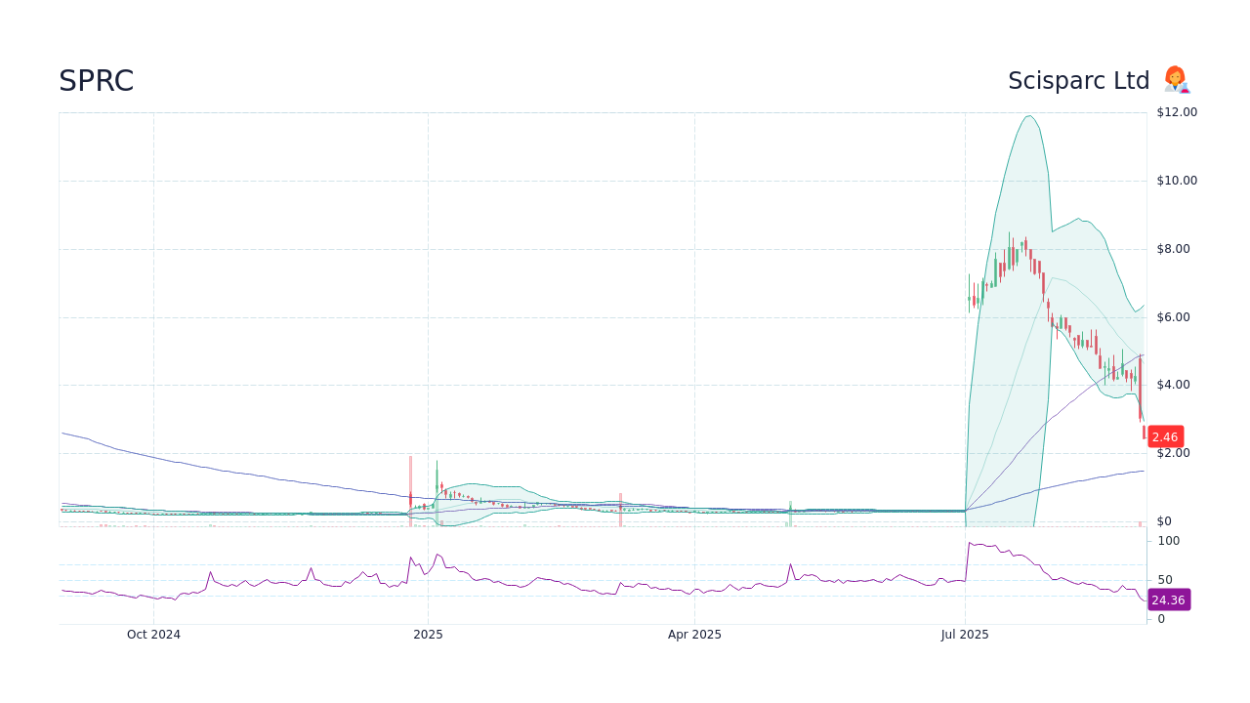
Task: Click the RSI axis label 50
Action: pyautogui.click(x=1165, y=580)
